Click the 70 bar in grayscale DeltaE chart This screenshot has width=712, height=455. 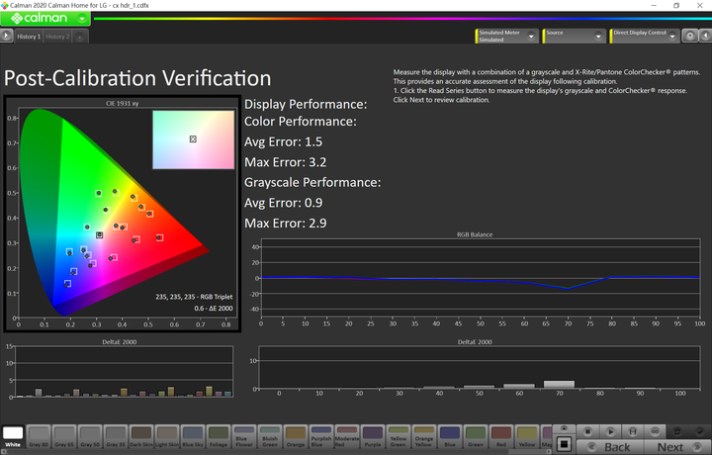(559, 384)
